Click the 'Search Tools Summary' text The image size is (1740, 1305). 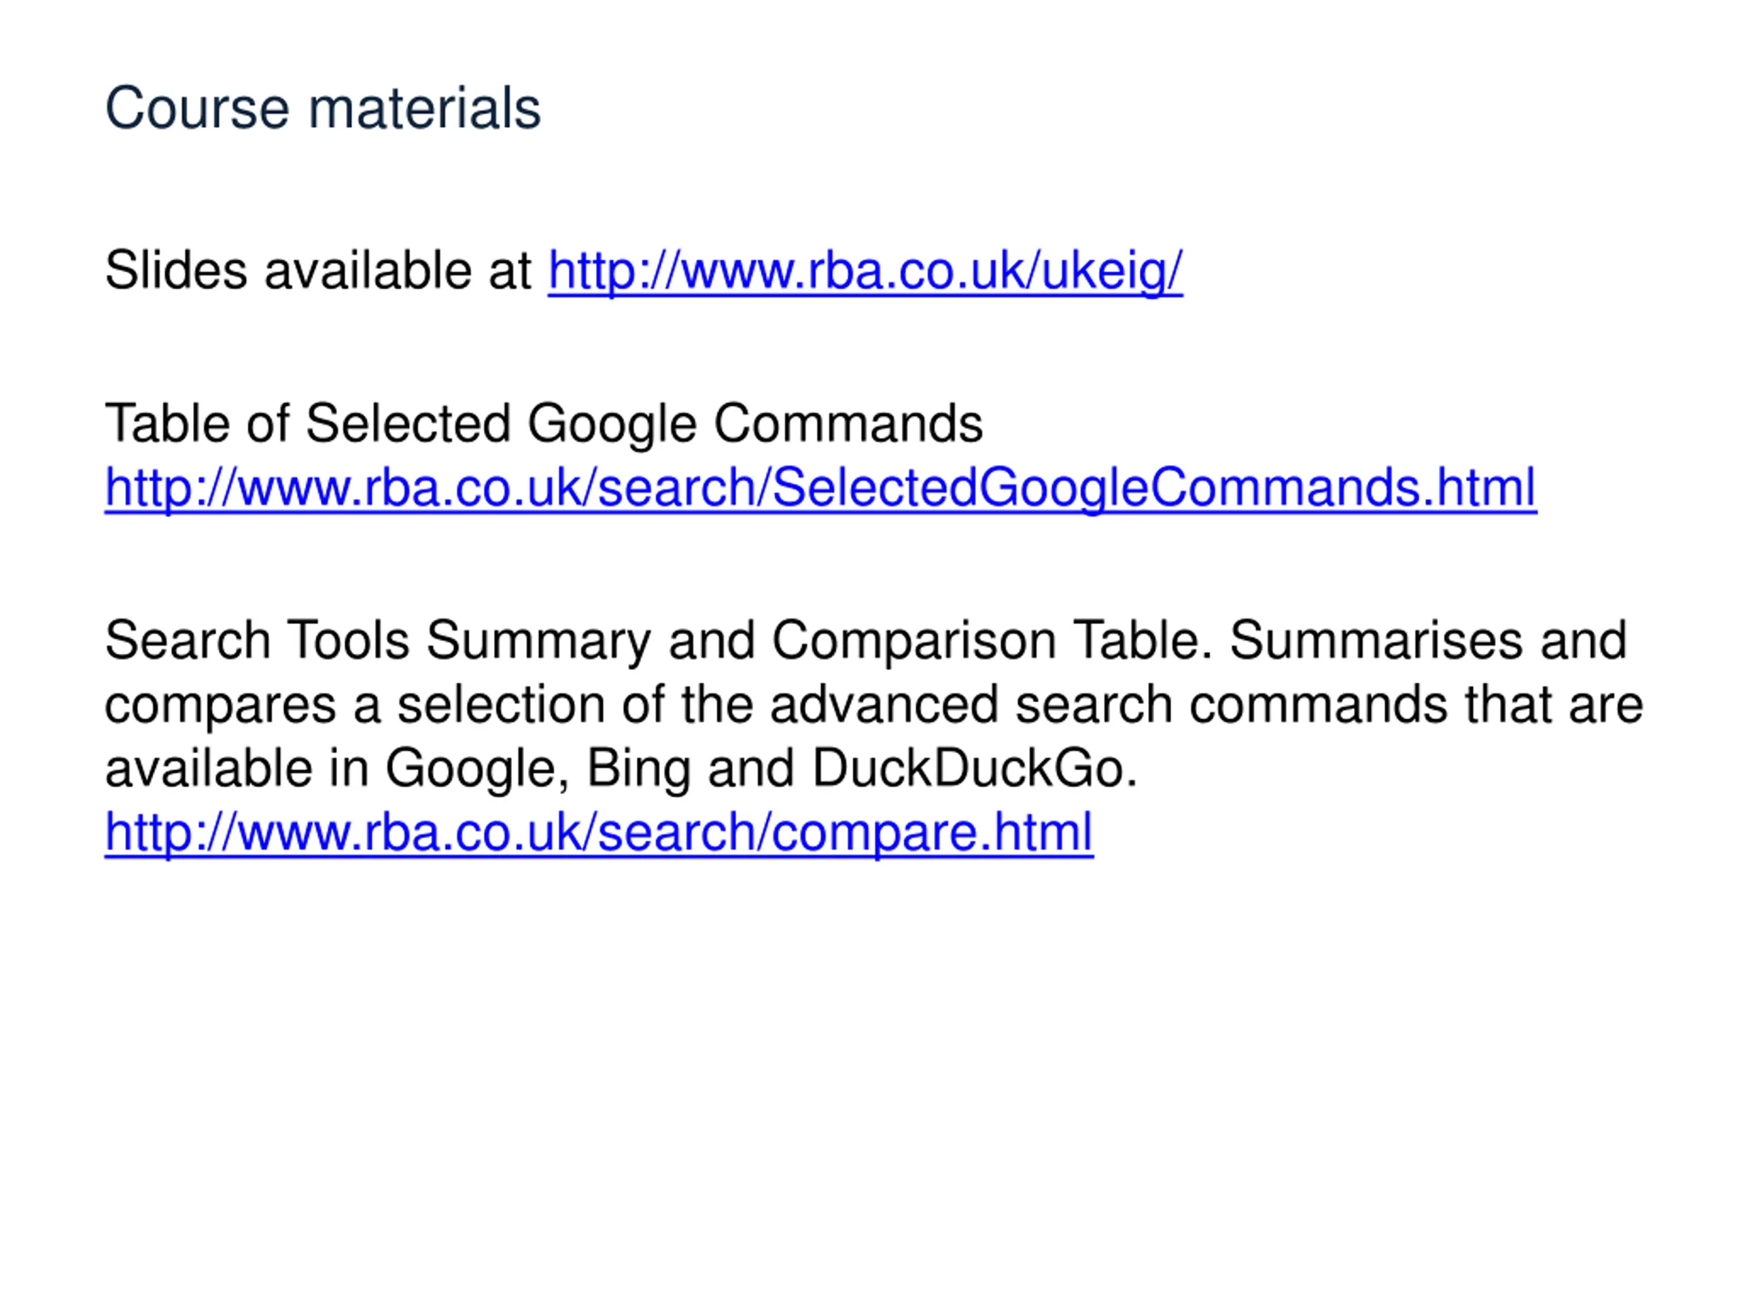379,640
